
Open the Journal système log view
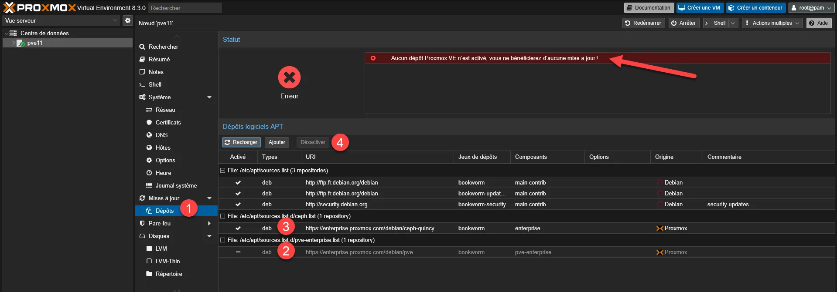point(176,185)
